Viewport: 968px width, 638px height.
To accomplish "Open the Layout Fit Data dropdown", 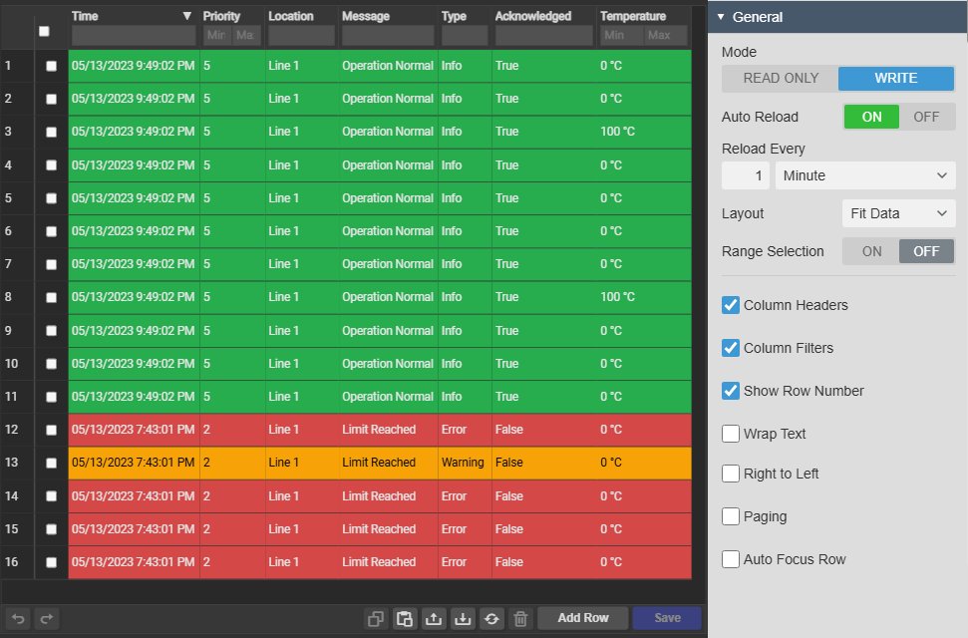I will click(899, 213).
